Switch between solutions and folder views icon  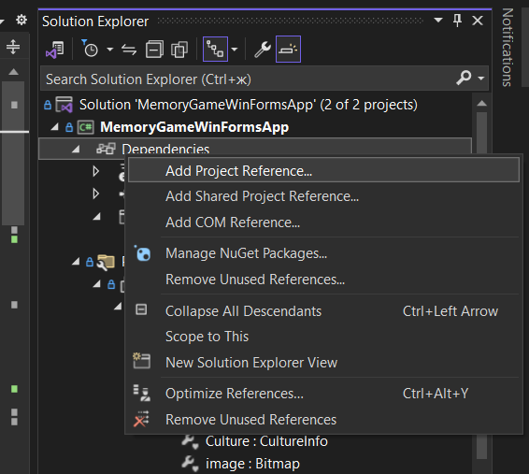(x=55, y=50)
